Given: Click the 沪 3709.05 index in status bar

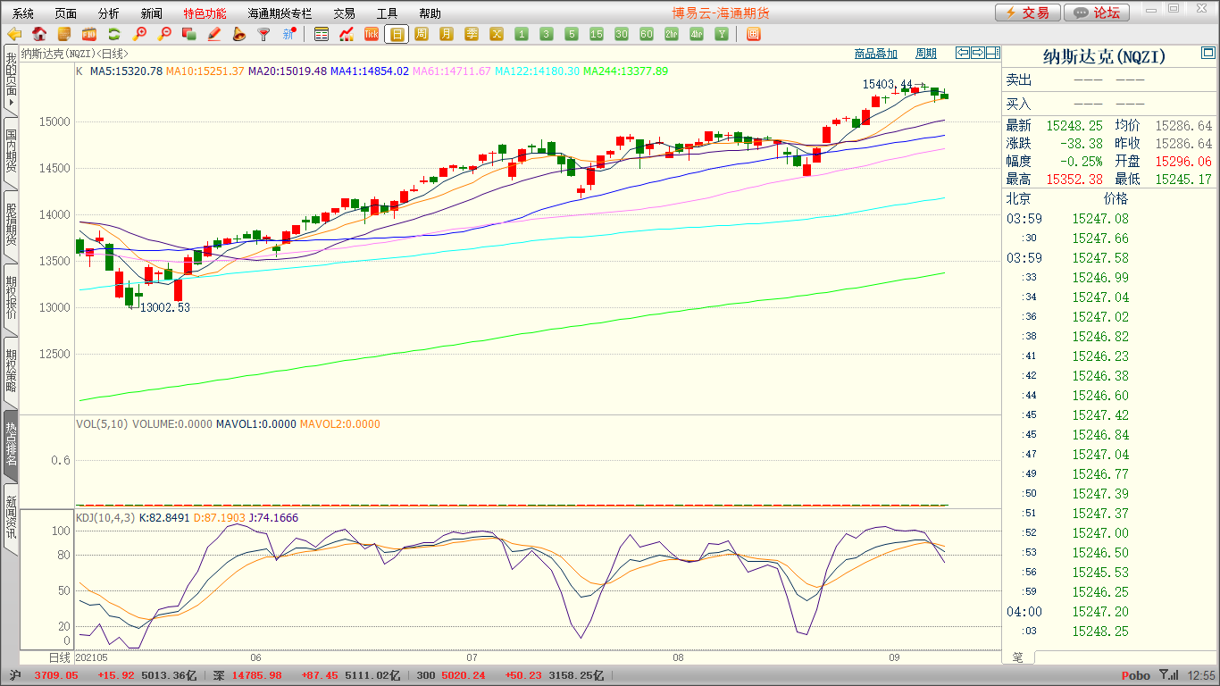Looking at the screenshot, I should click(x=45, y=675).
